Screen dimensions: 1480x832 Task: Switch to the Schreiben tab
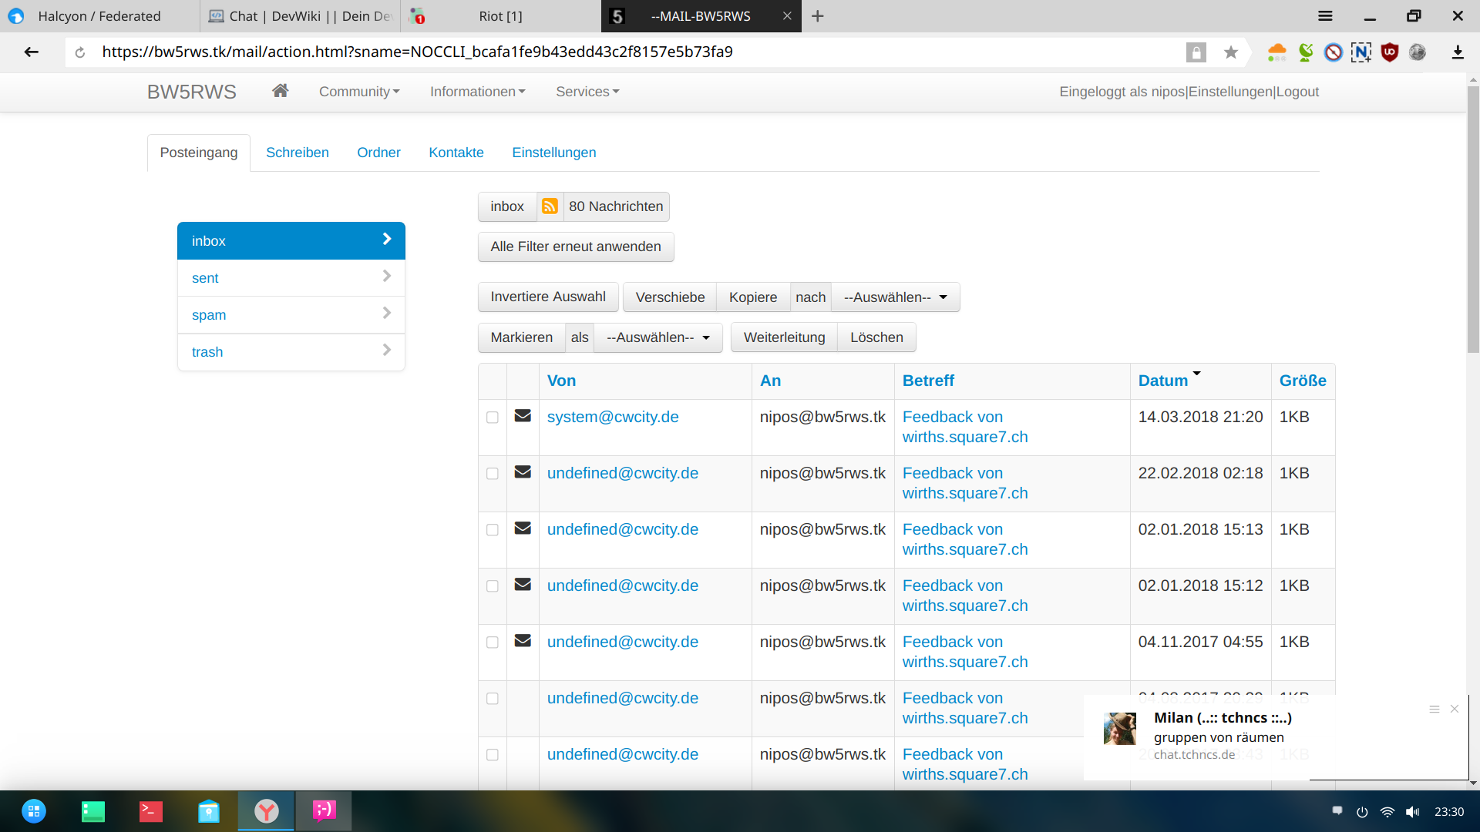click(x=297, y=153)
